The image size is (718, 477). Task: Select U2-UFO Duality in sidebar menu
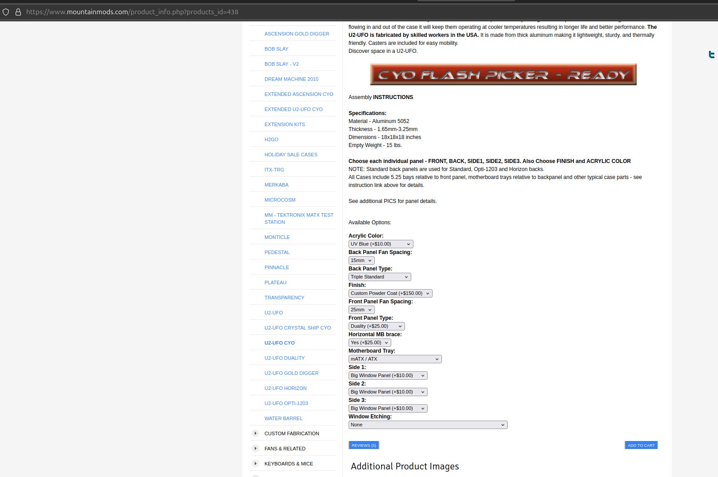pos(285,358)
